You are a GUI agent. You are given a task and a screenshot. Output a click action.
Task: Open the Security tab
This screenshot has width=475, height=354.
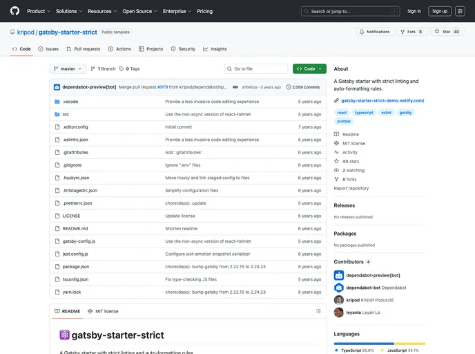point(183,49)
